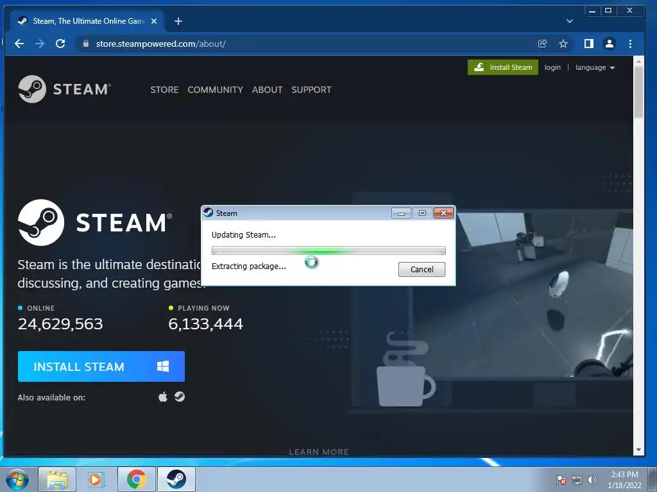Close the Steam updater dialog

(443, 213)
